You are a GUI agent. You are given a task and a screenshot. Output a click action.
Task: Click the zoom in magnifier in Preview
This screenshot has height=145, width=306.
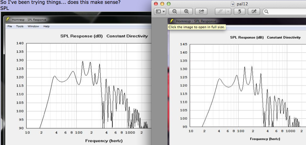click(x=187, y=11)
